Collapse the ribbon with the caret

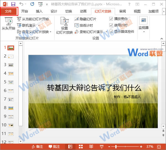(x=162, y=39)
